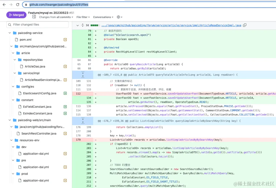Open ArticleReadServiceImpl.ja... in the file tree

pyautogui.click(x=43, y=80)
